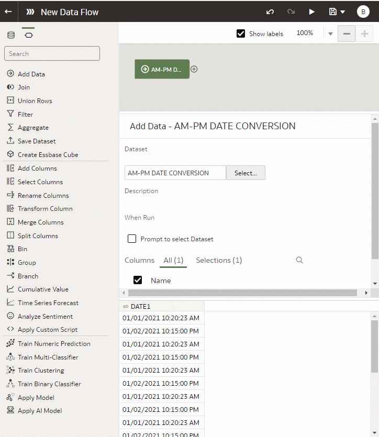Viewport: 379px width, 437px height.
Task: Search columns with the magnifier icon
Action: point(299,260)
